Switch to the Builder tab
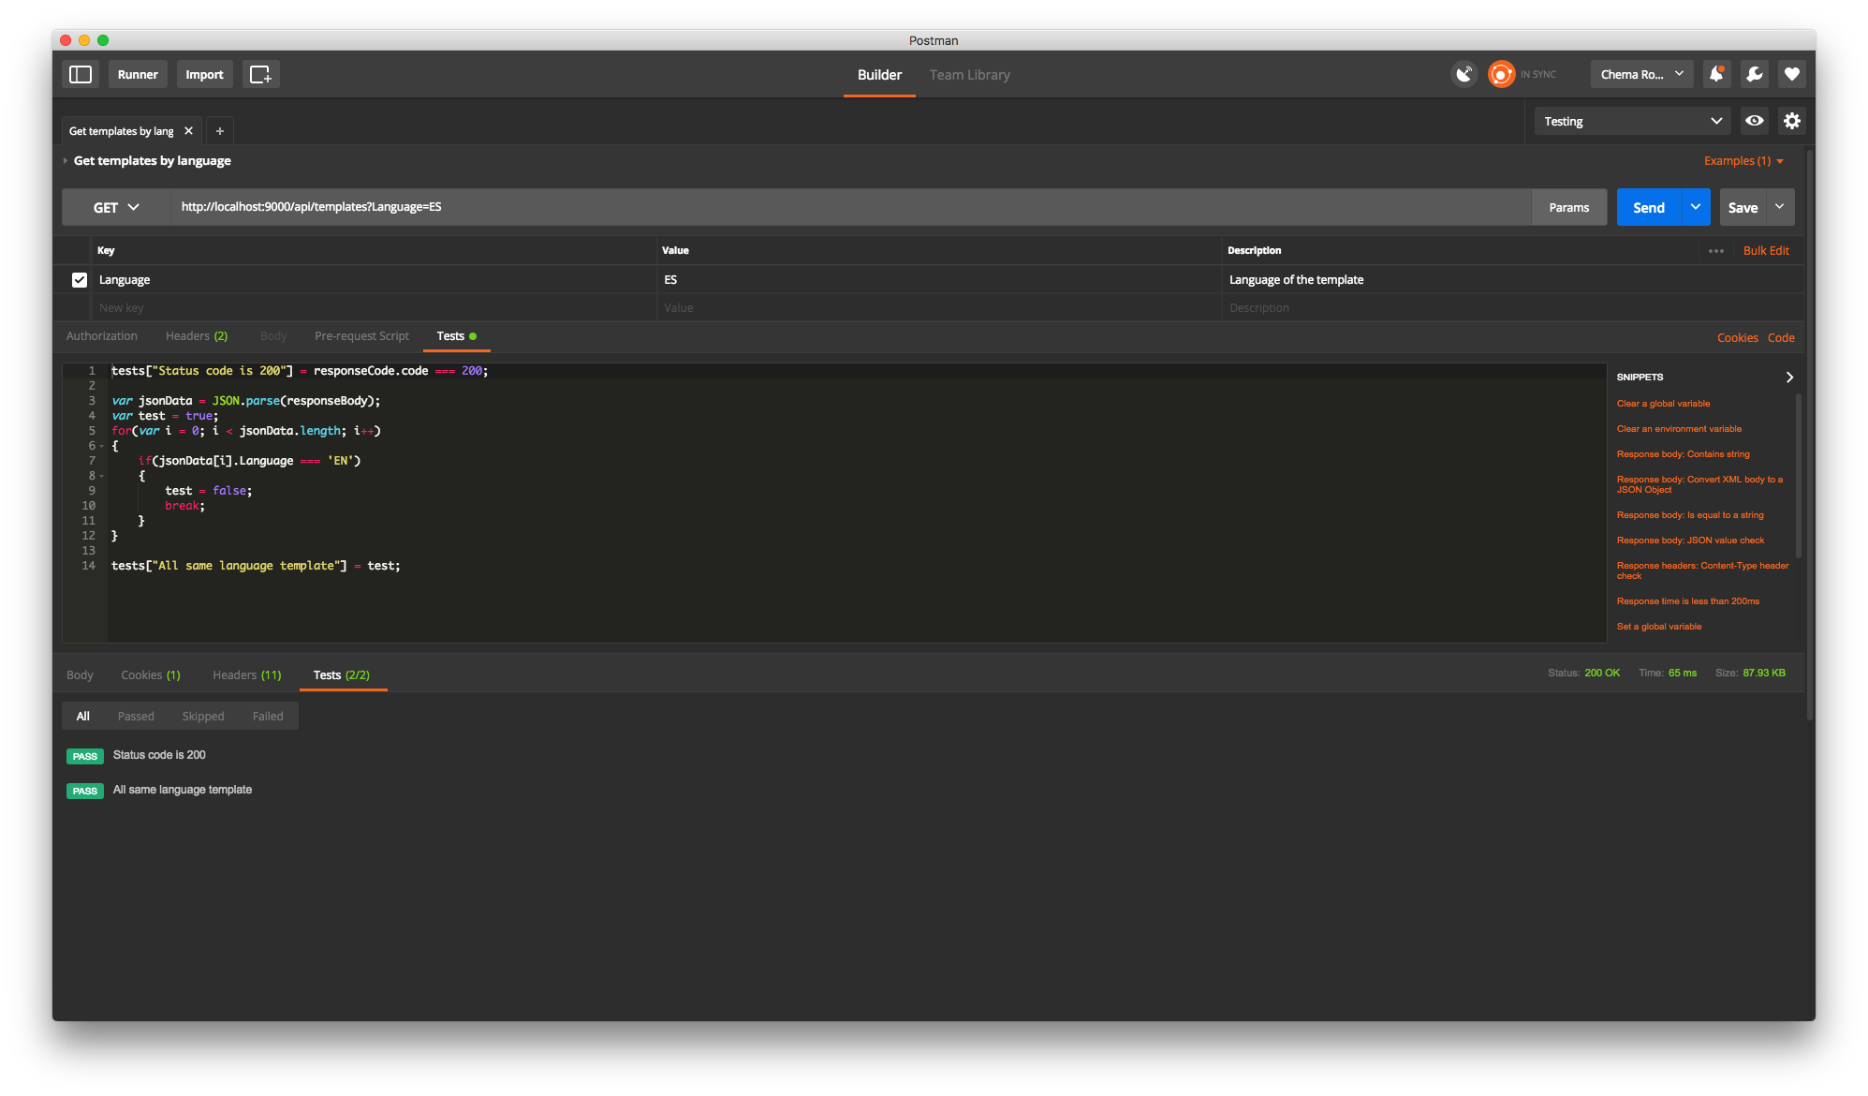This screenshot has width=1868, height=1096. click(x=879, y=75)
